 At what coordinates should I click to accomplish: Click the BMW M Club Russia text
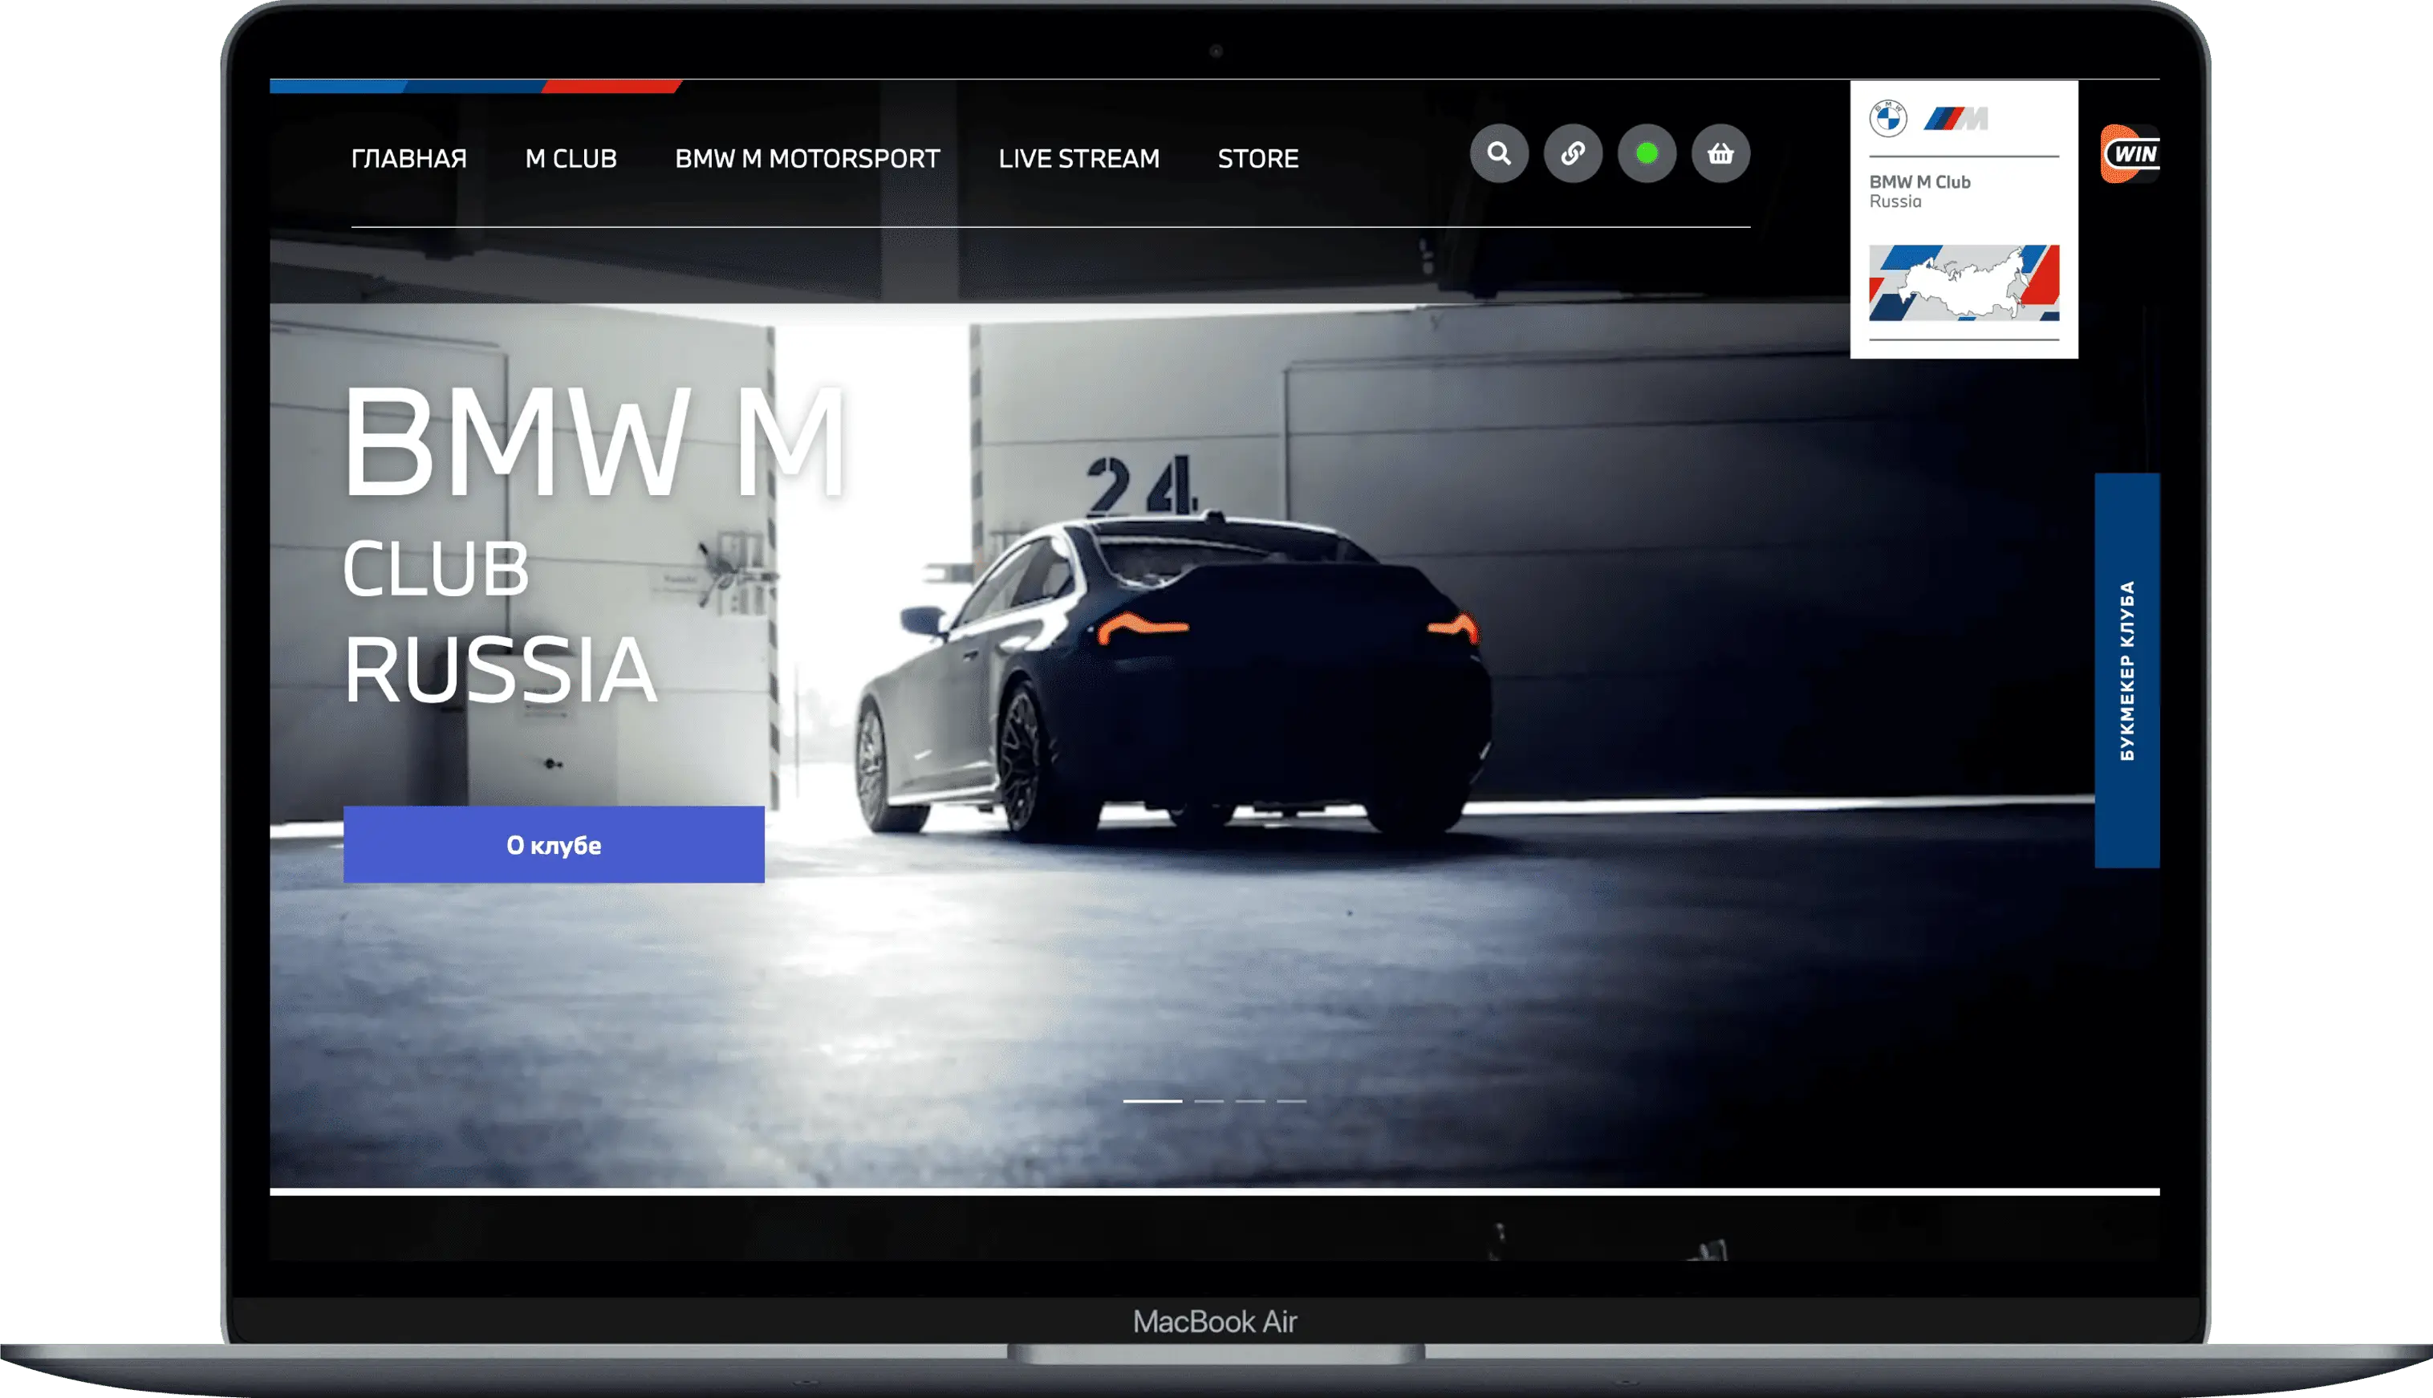(x=1919, y=191)
